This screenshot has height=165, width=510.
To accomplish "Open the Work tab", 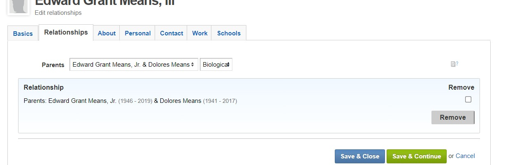I will coord(200,33).
